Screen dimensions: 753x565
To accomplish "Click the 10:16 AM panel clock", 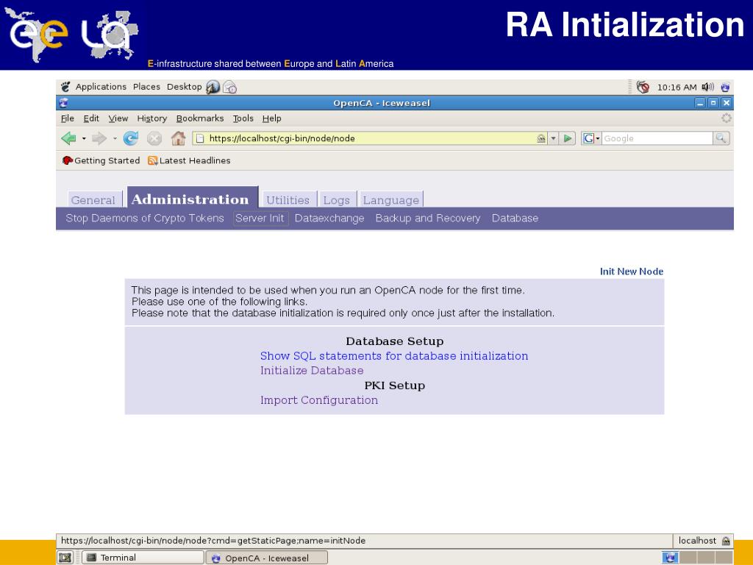I will pyautogui.click(x=677, y=87).
